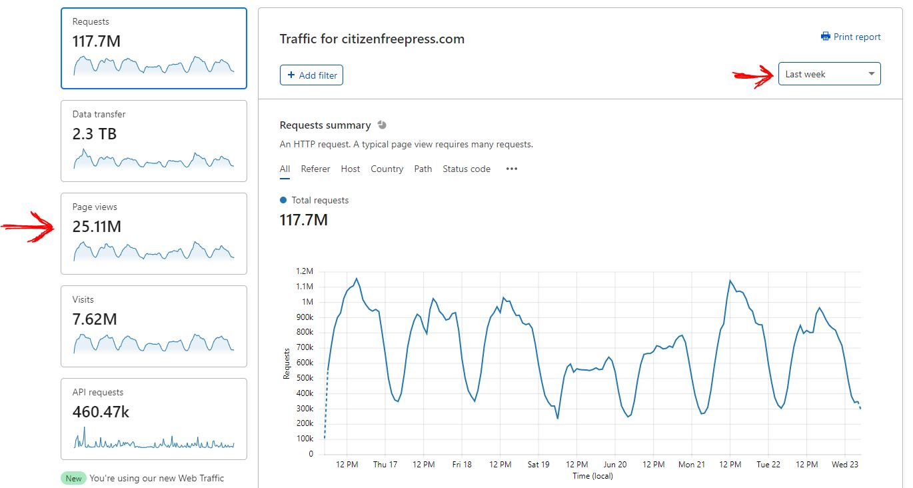
Task: Select the Data transfer 2.3 TB card
Action: tap(154, 141)
